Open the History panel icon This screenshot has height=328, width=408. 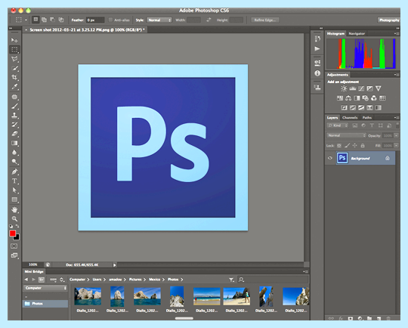point(317,39)
